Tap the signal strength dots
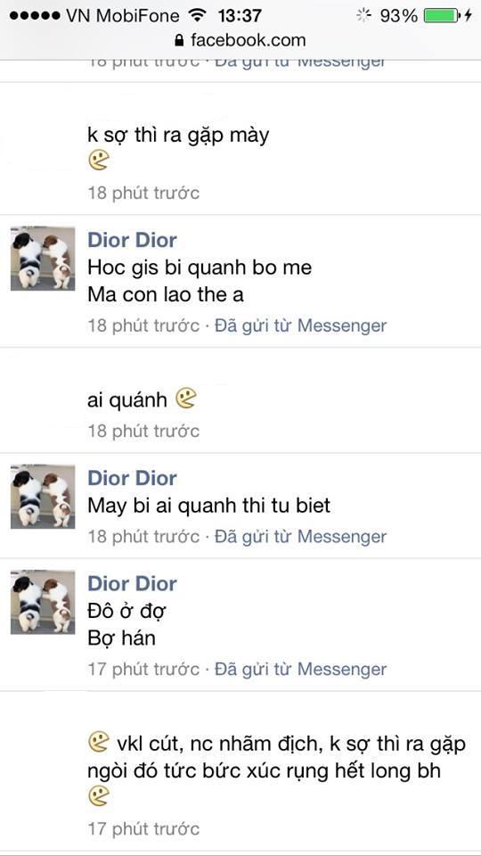Image resolution: width=481 pixels, height=856 pixels. pos(35,15)
